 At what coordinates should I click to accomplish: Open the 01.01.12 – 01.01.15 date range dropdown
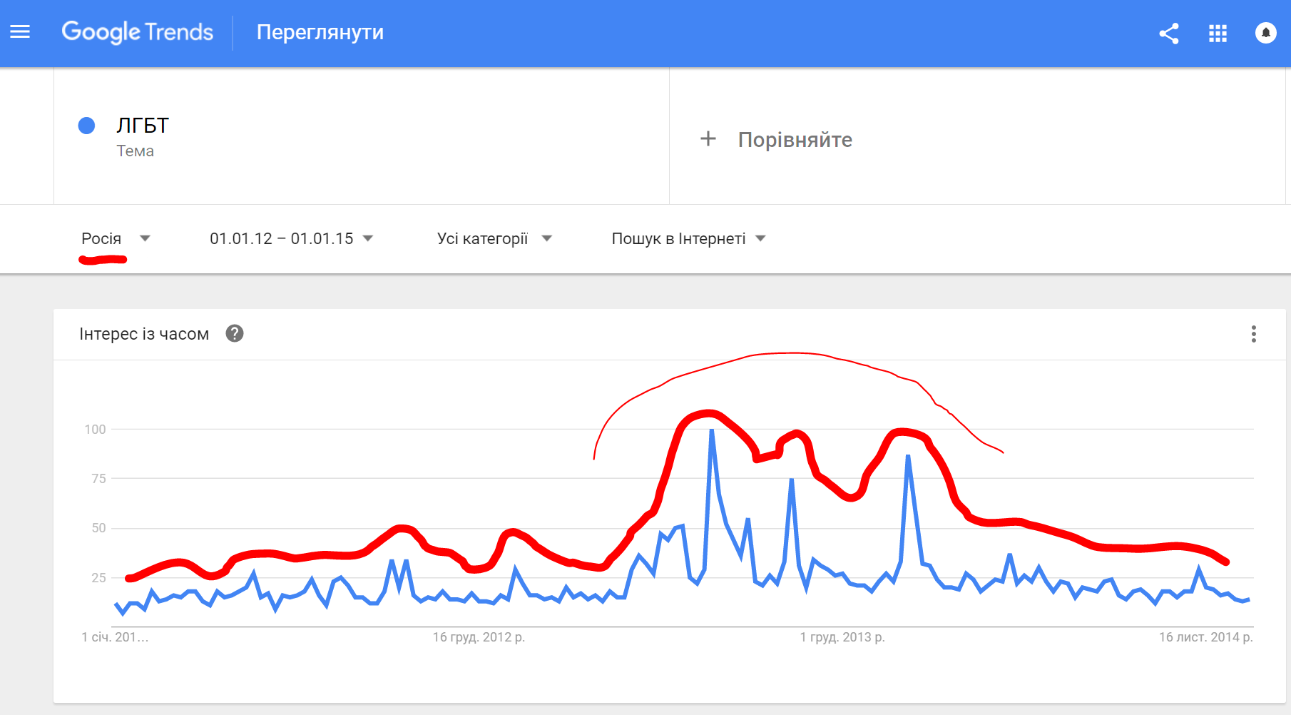tap(291, 238)
